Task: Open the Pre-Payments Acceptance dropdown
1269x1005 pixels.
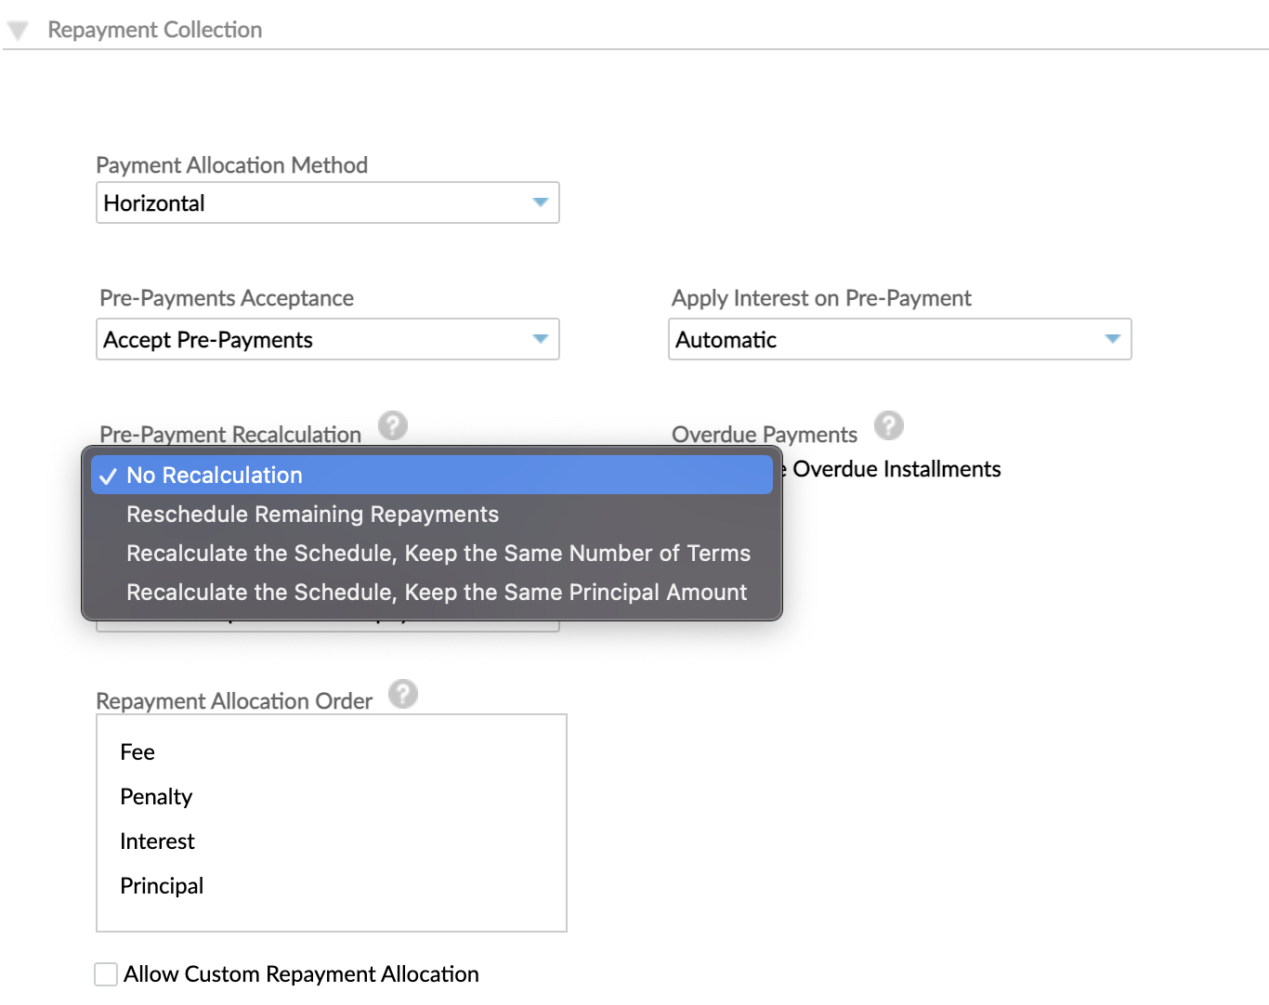Action: click(x=327, y=340)
